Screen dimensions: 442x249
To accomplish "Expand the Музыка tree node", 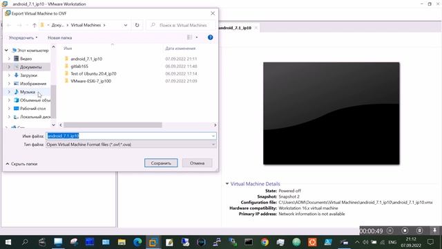I will (9, 92).
